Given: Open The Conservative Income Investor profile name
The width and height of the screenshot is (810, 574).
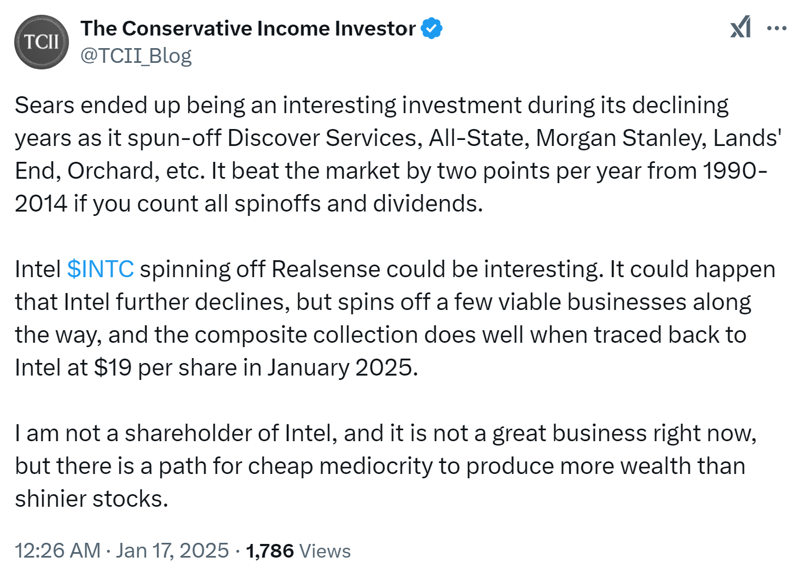Looking at the screenshot, I should click(x=248, y=28).
